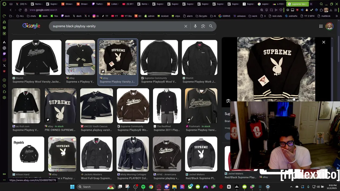Submit search with the magnifier icon
This screenshot has width=340, height=191.
coord(211,26)
